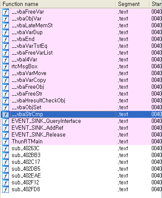
Task: Select the sub_402C17 function name
Action: pos(26,162)
